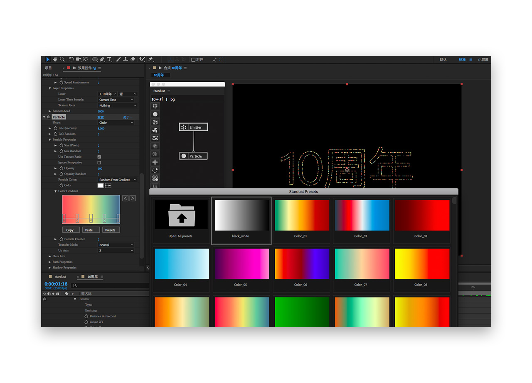Click the Stardust particle node icon
The height and width of the screenshot is (383, 532).
(x=155, y=114)
